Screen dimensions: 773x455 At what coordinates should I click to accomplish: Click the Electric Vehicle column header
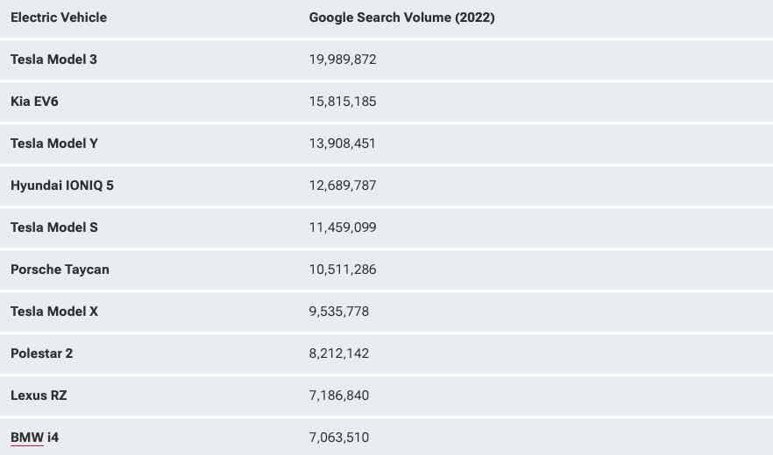click(59, 17)
